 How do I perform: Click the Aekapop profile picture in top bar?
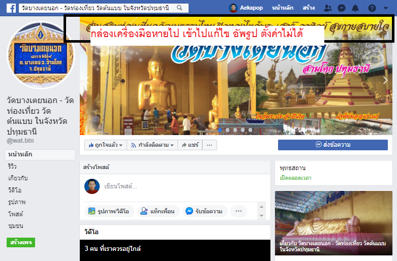click(x=233, y=8)
